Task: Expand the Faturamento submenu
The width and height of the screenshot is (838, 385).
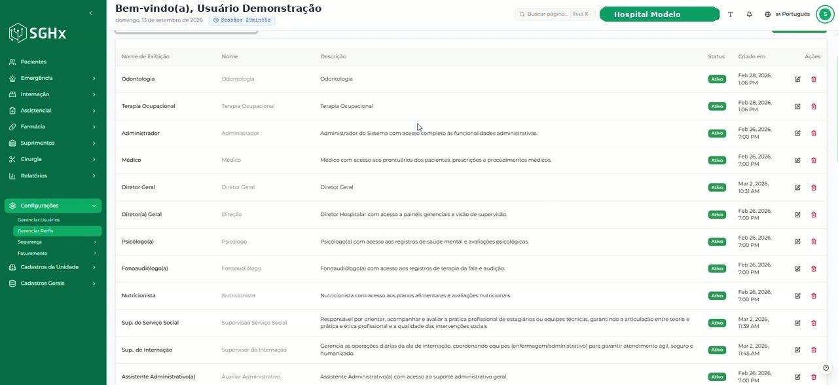Action: coord(57,253)
